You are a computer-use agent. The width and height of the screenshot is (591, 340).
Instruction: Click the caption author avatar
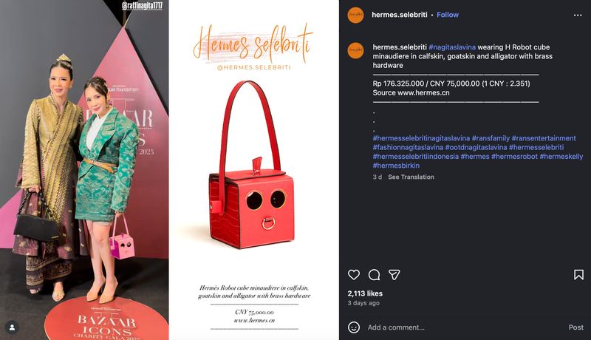pos(355,50)
